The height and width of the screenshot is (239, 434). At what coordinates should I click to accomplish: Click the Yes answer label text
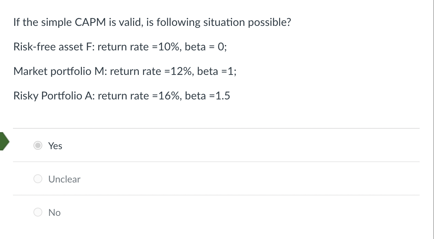pyautogui.click(x=55, y=146)
